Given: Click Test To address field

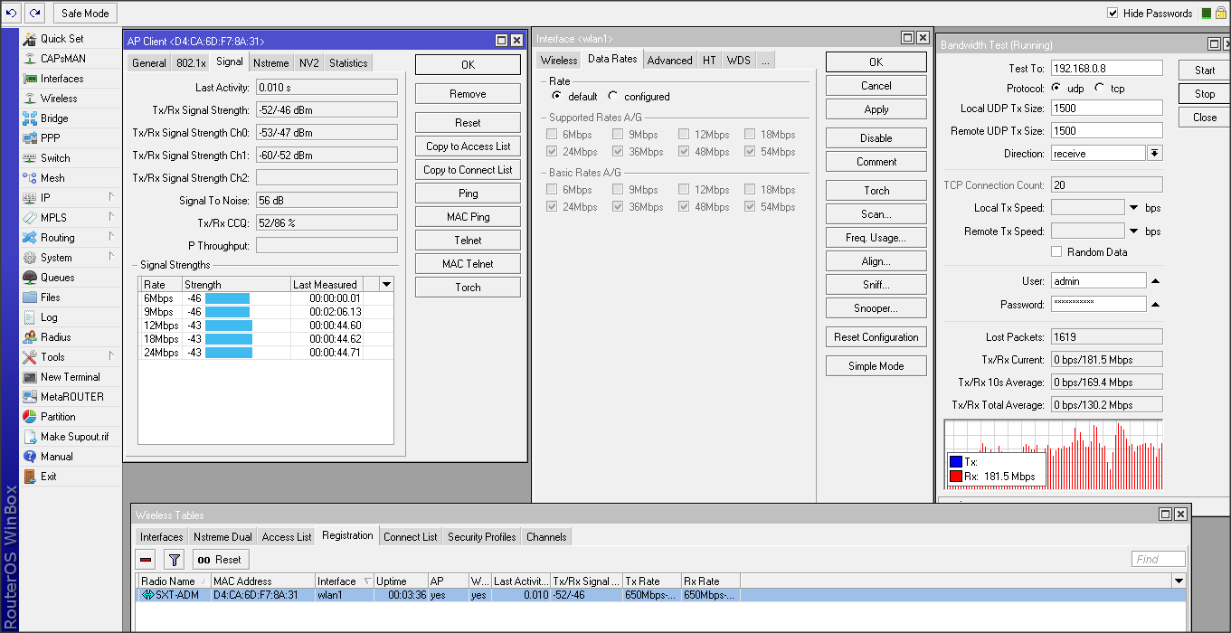Looking at the screenshot, I should pos(1106,69).
